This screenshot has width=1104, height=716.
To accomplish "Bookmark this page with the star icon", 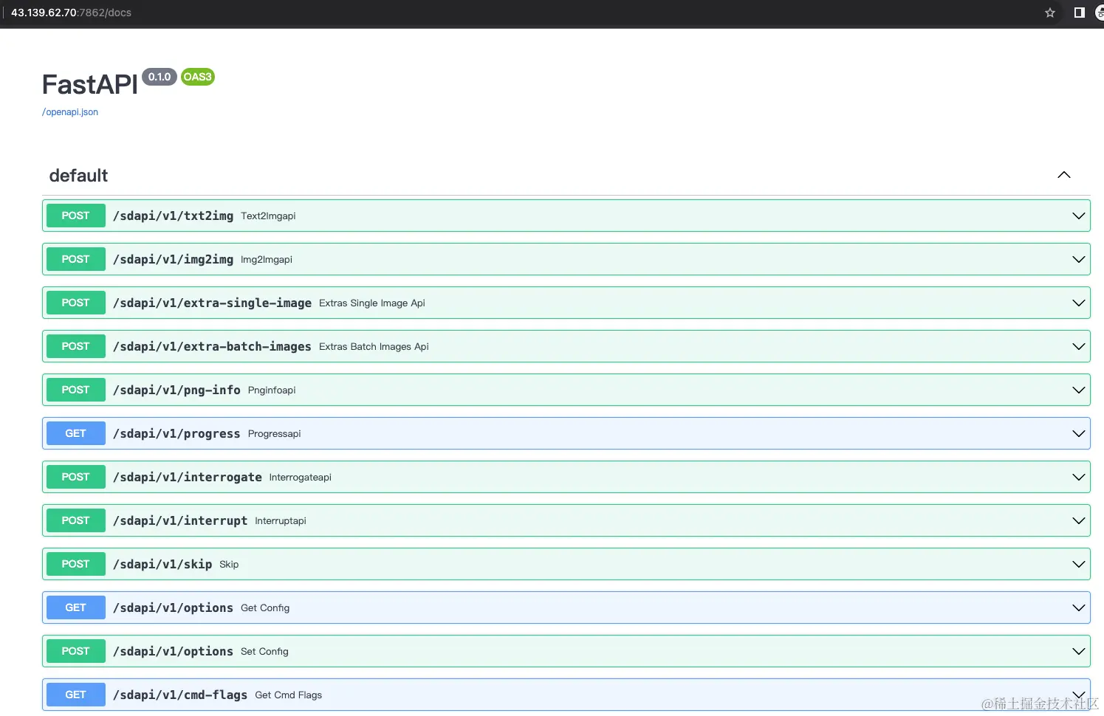I will tap(1049, 13).
